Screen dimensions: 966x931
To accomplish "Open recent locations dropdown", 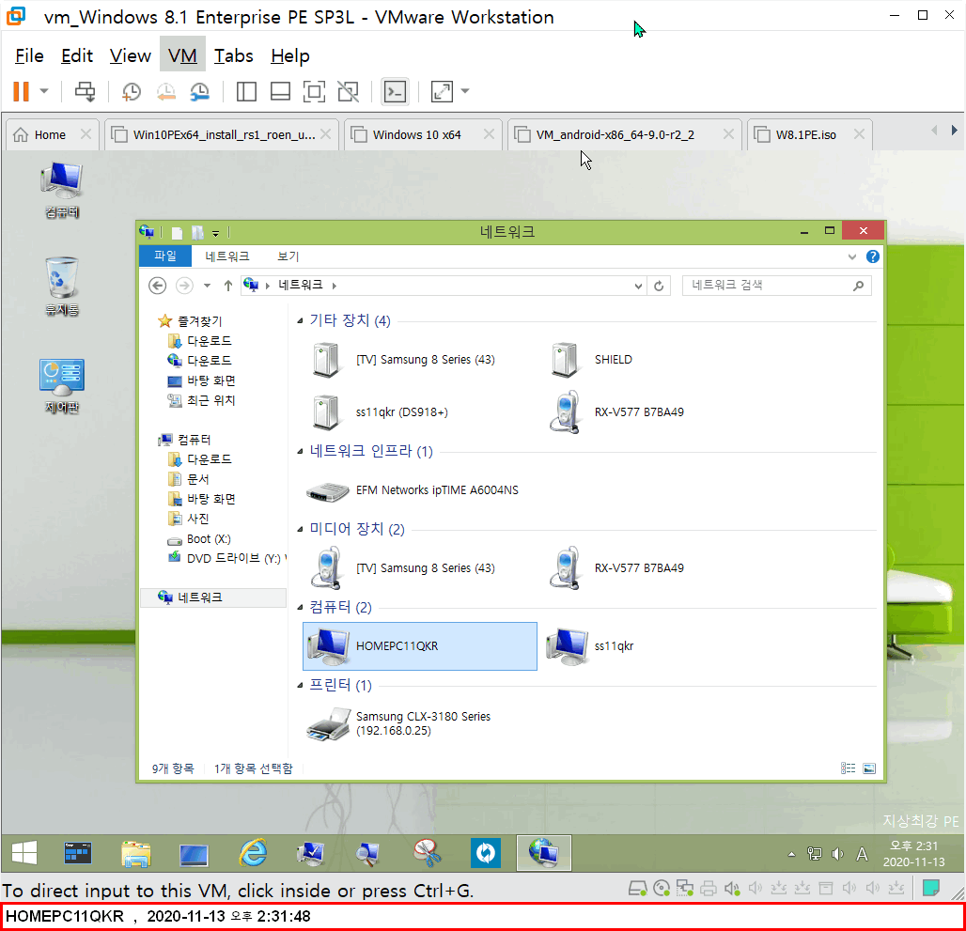I will click(x=207, y=286).
